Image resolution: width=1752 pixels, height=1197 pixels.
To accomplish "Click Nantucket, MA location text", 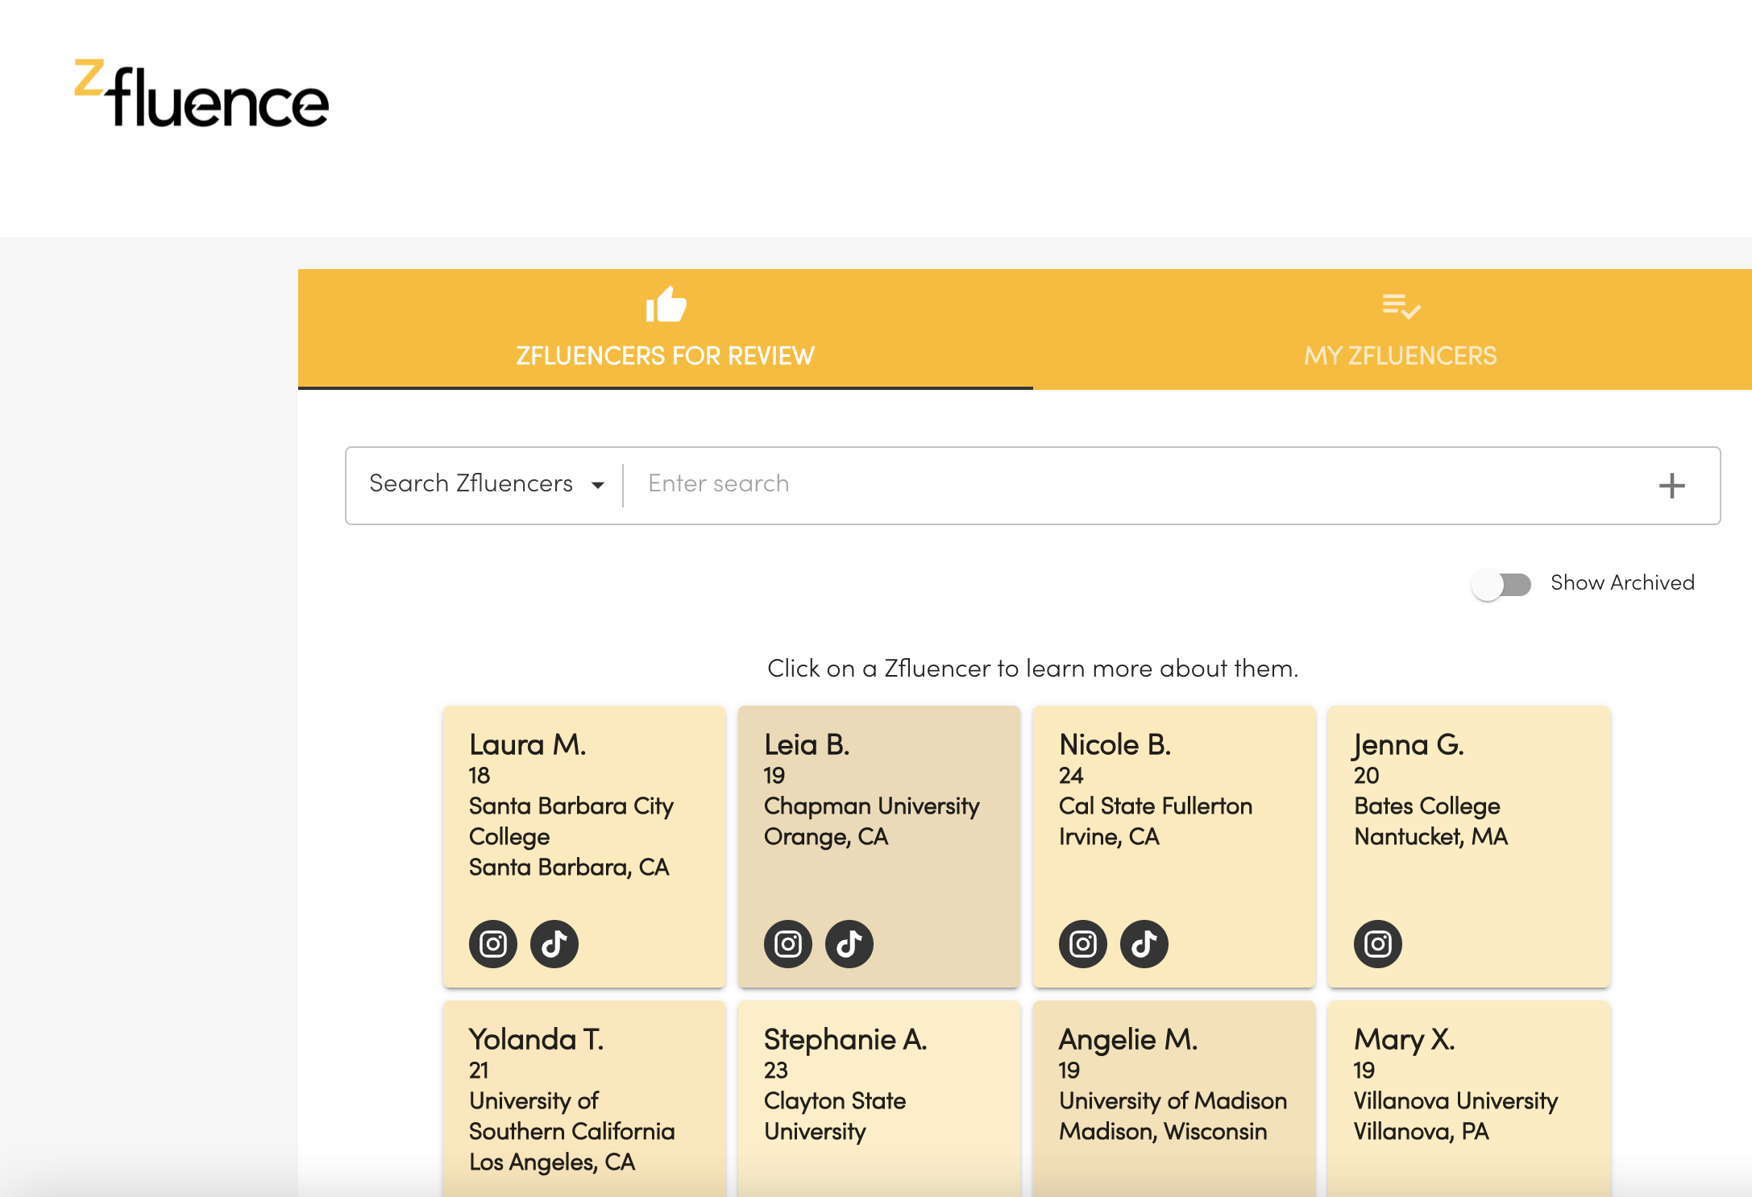I will tap(1430, 837).
